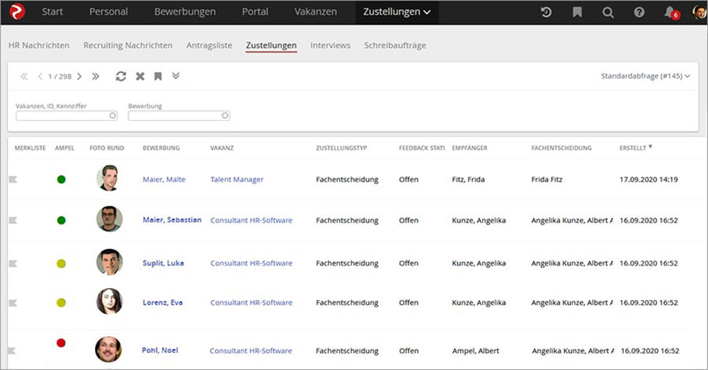The height and width of the screenshot is (370, 708).
Task: Open the Bewerbungen menu item
Action: 184,12
